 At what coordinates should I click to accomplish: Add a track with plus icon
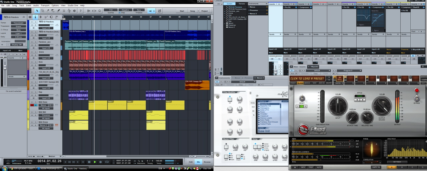pyautogui.click(x=40, y=17)
